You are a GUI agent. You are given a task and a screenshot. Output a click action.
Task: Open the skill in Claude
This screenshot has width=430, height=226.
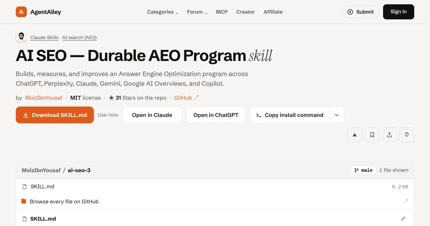(152, 115)
